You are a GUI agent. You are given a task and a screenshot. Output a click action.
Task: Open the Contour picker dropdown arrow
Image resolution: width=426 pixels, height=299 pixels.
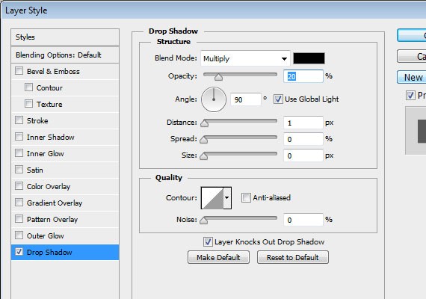click(227, 198)
